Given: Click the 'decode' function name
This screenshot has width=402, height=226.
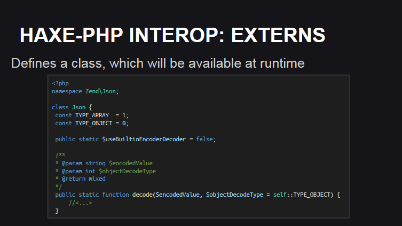Looking at the screenshot, I should pyautogui.click(x=143, y=195).
